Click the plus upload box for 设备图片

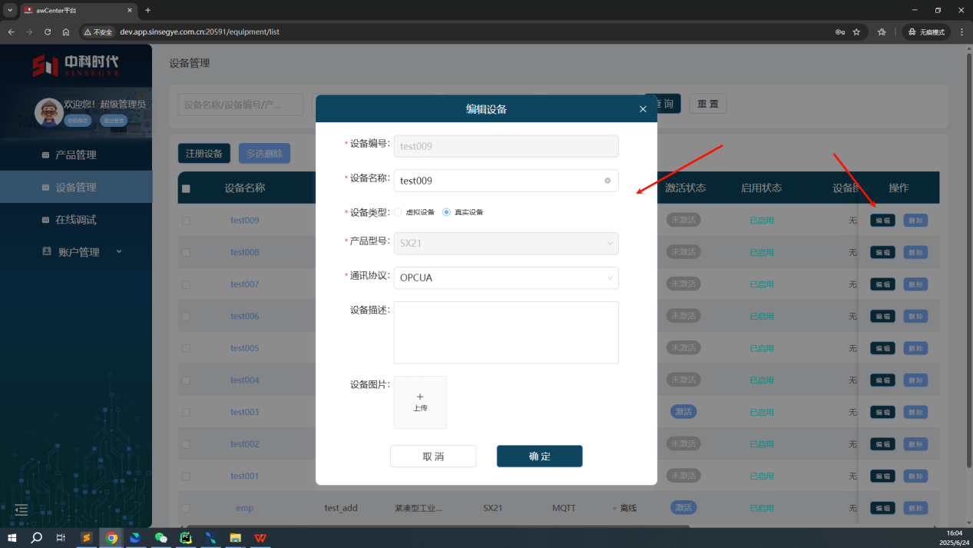[x=420, y=402]
